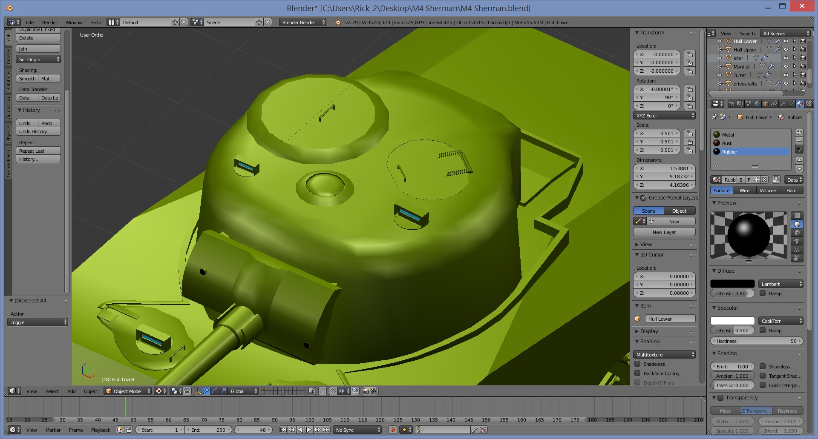
Task: Add a new material slot with plus
Action: click(x=799, y=133)
